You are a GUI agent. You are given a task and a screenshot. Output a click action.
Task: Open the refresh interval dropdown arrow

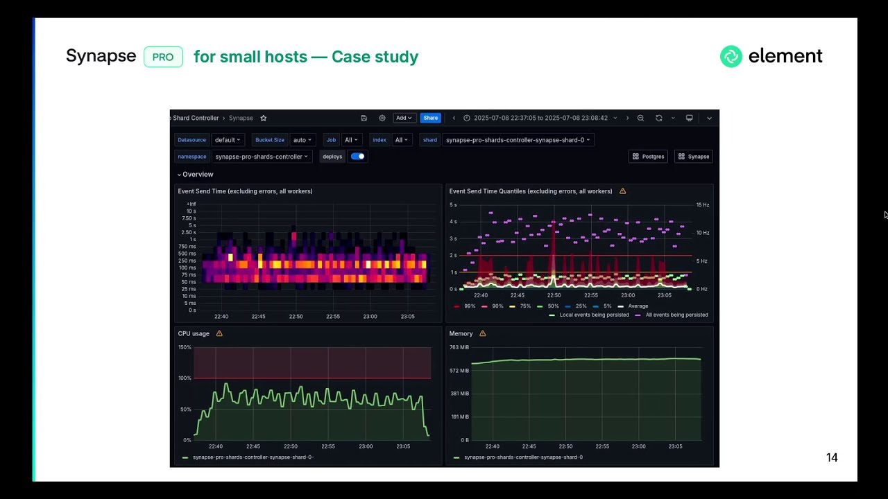[x=672, y=118]
